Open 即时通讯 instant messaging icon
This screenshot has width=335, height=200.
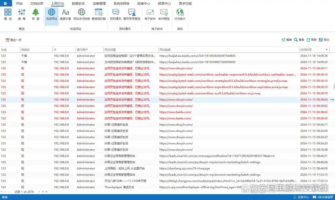(x=115, y=14)
